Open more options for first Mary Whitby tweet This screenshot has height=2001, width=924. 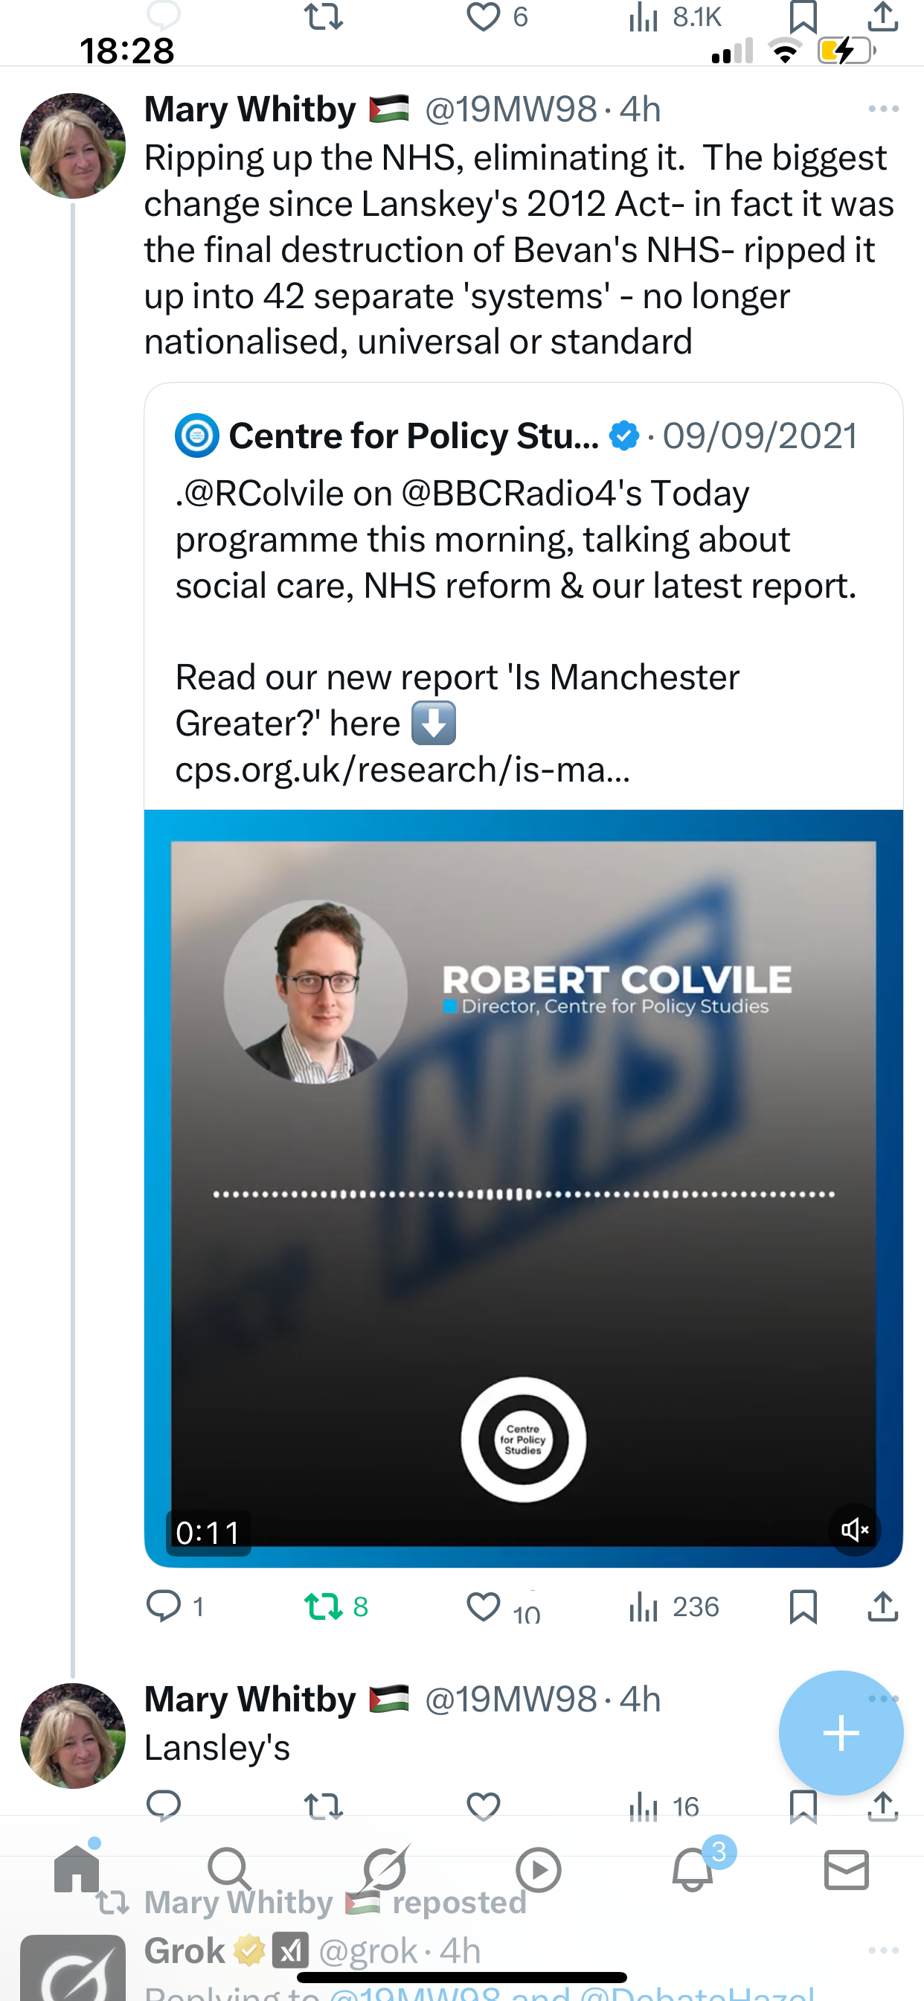[x=883, y=109]
